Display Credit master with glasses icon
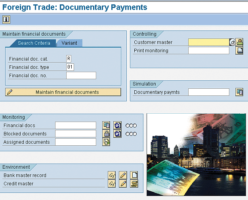This screenshot has height=200, width=248. click(x=112, y=183)
